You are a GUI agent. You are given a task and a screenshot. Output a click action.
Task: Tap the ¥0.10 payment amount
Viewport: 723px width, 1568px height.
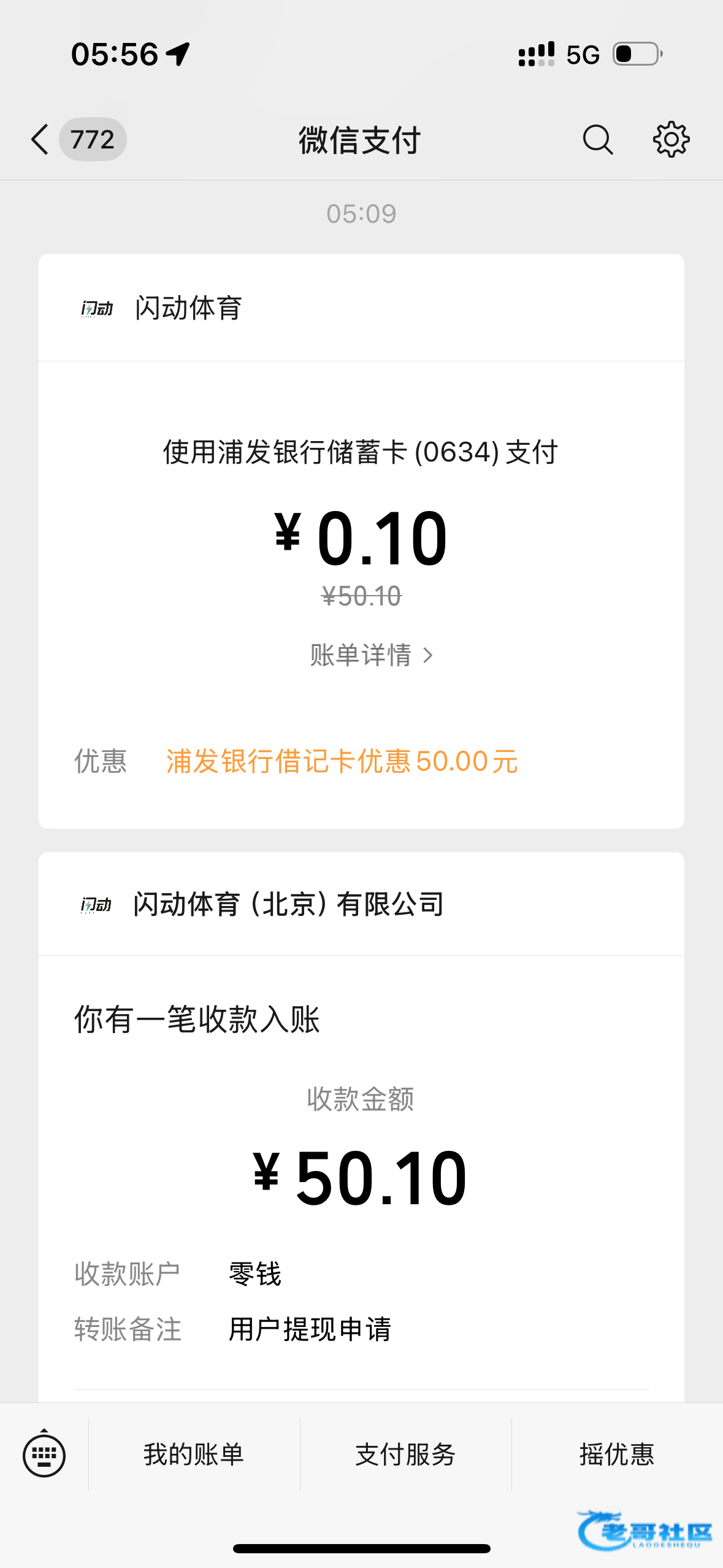point(362,538)
